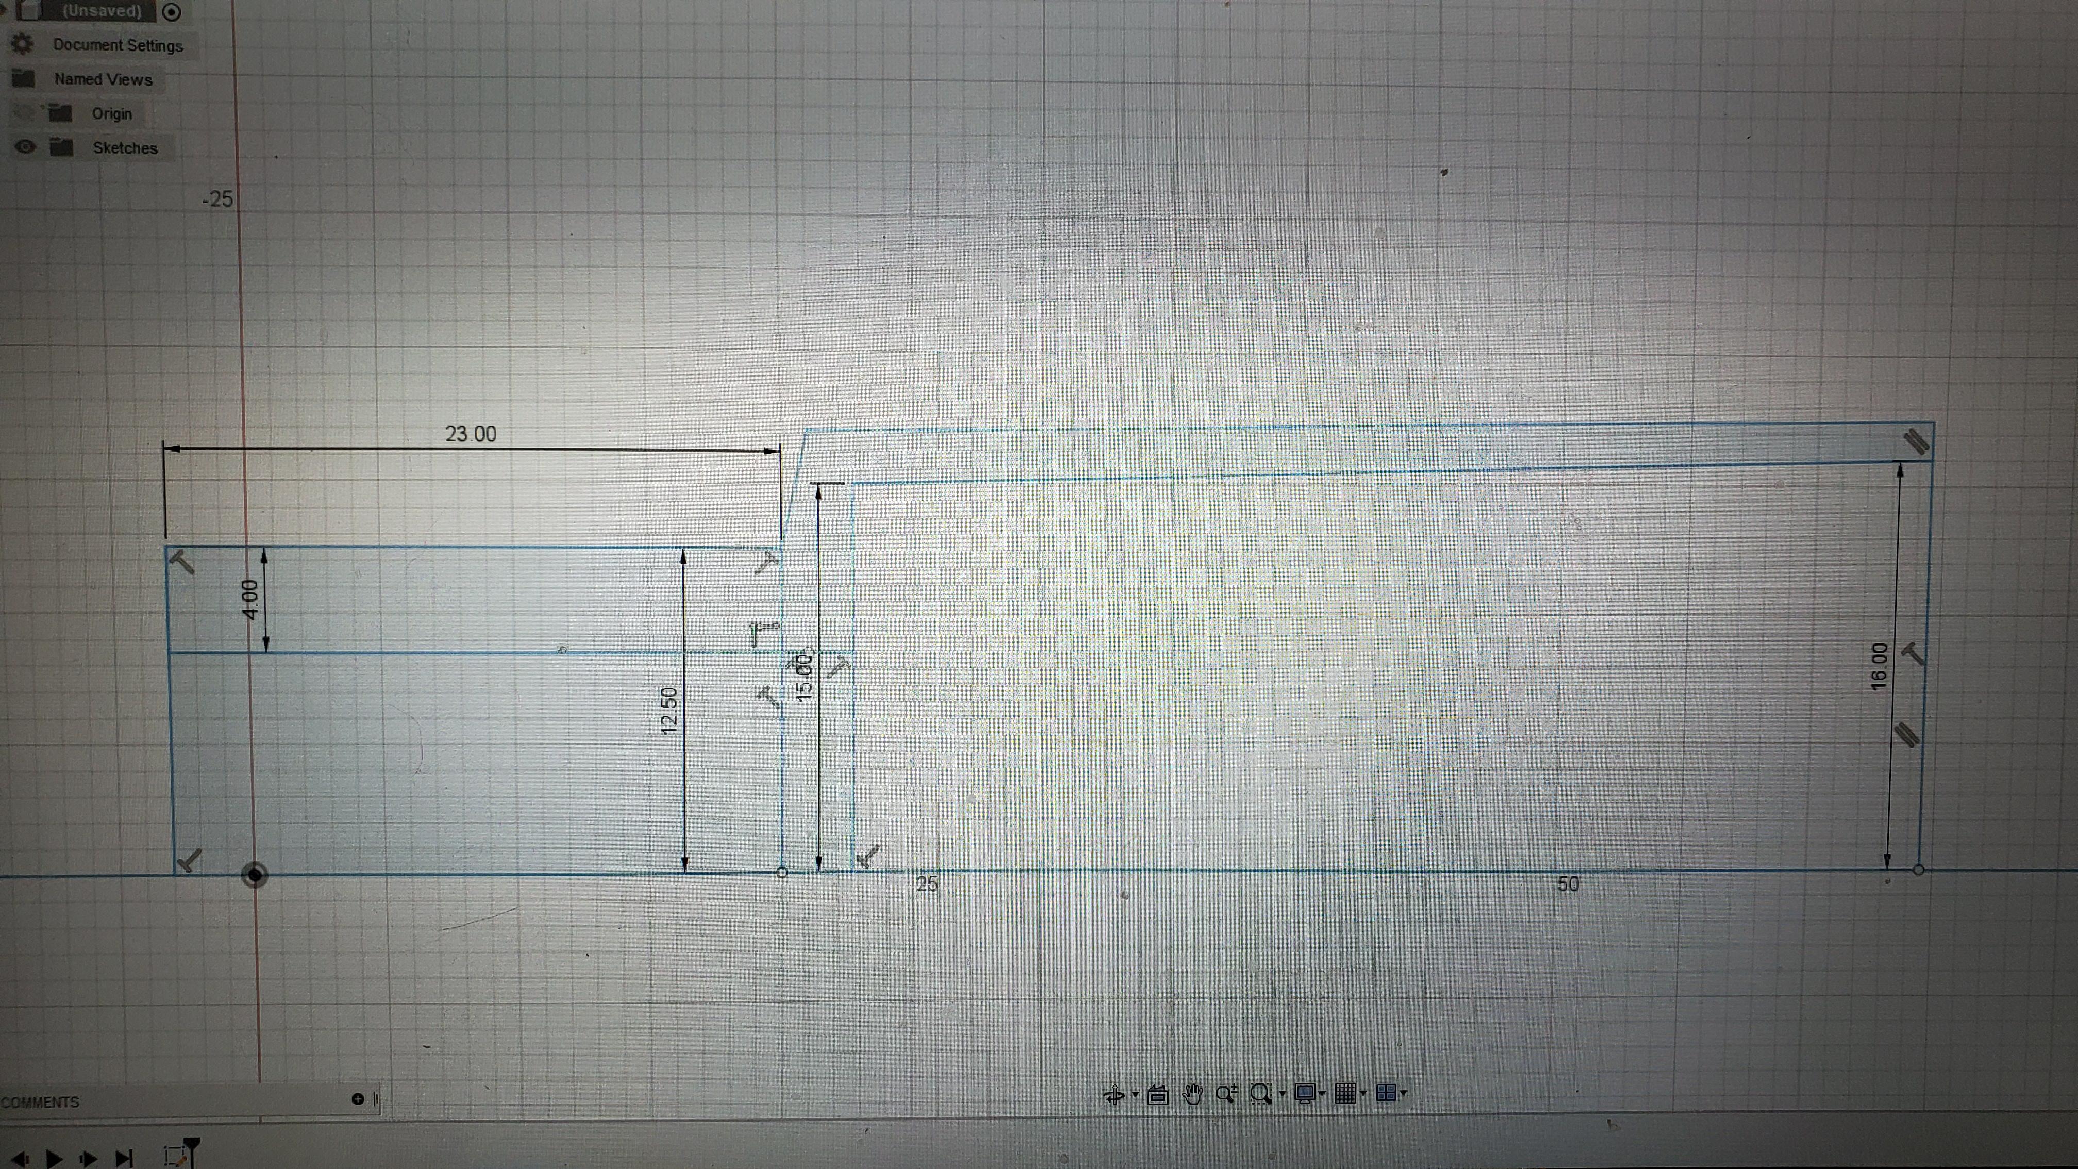Add comment using plus button
This screenshot has width=2078, height=1169.
tap(358, 1099)
